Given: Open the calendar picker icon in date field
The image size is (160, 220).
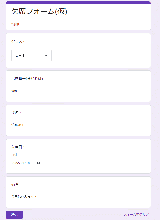Looking at the screenshot, I should point(38,163).
